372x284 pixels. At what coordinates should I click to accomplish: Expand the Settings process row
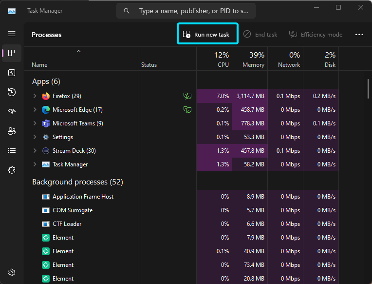35,137
